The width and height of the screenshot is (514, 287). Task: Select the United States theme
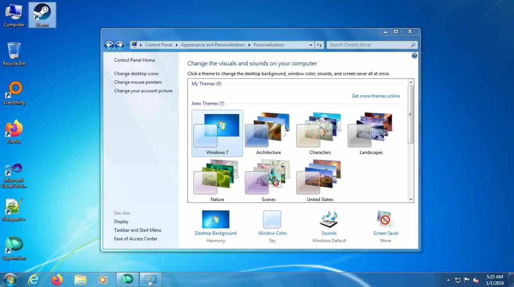point(320,180)
